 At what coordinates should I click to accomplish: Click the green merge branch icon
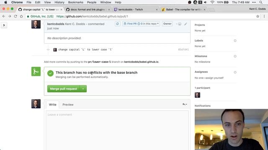click(x=36, y=71)
